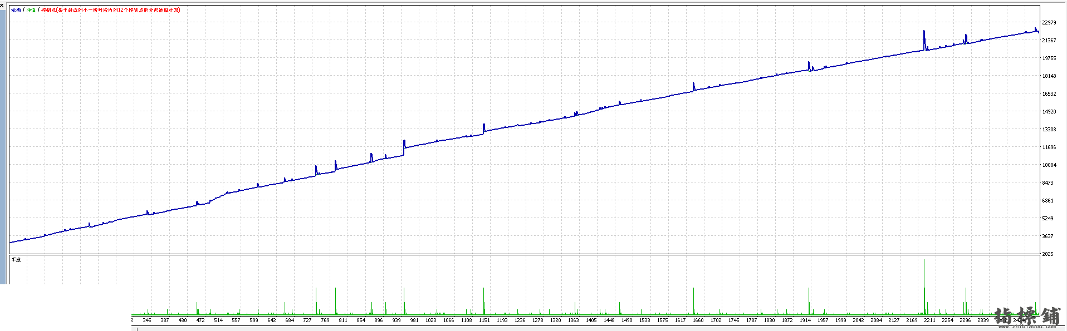This screenshot has width=1067, height=331.
Task: Select the 11696 value on the vertical axis
Action: (x=1049, y=147)
